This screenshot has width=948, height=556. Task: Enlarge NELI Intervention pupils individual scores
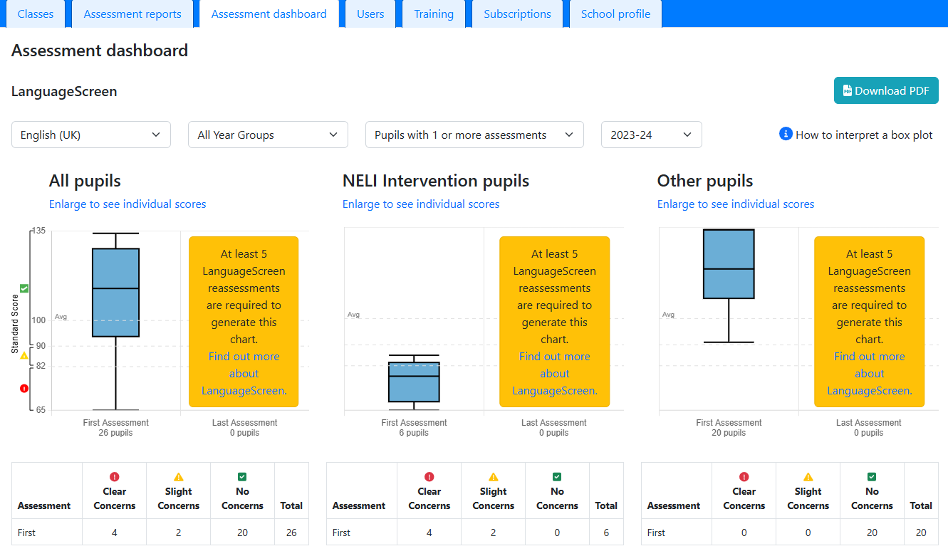pyautogui.click(x=421, y=204)
